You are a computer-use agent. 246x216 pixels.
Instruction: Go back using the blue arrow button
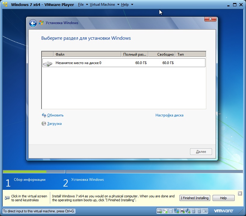coord(33,23)
